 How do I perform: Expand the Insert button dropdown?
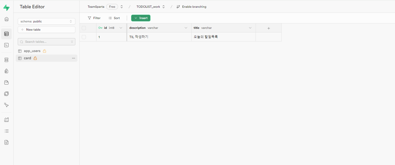pyautogui.click(x=136, y=18)
